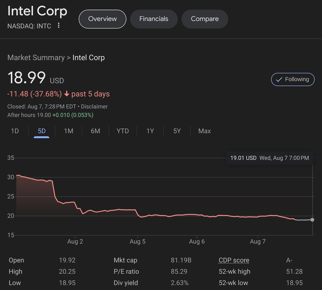The width and height of the screenshot is (322, 290).
Task: Switch to the Financials tab
Action: (154, 19)
